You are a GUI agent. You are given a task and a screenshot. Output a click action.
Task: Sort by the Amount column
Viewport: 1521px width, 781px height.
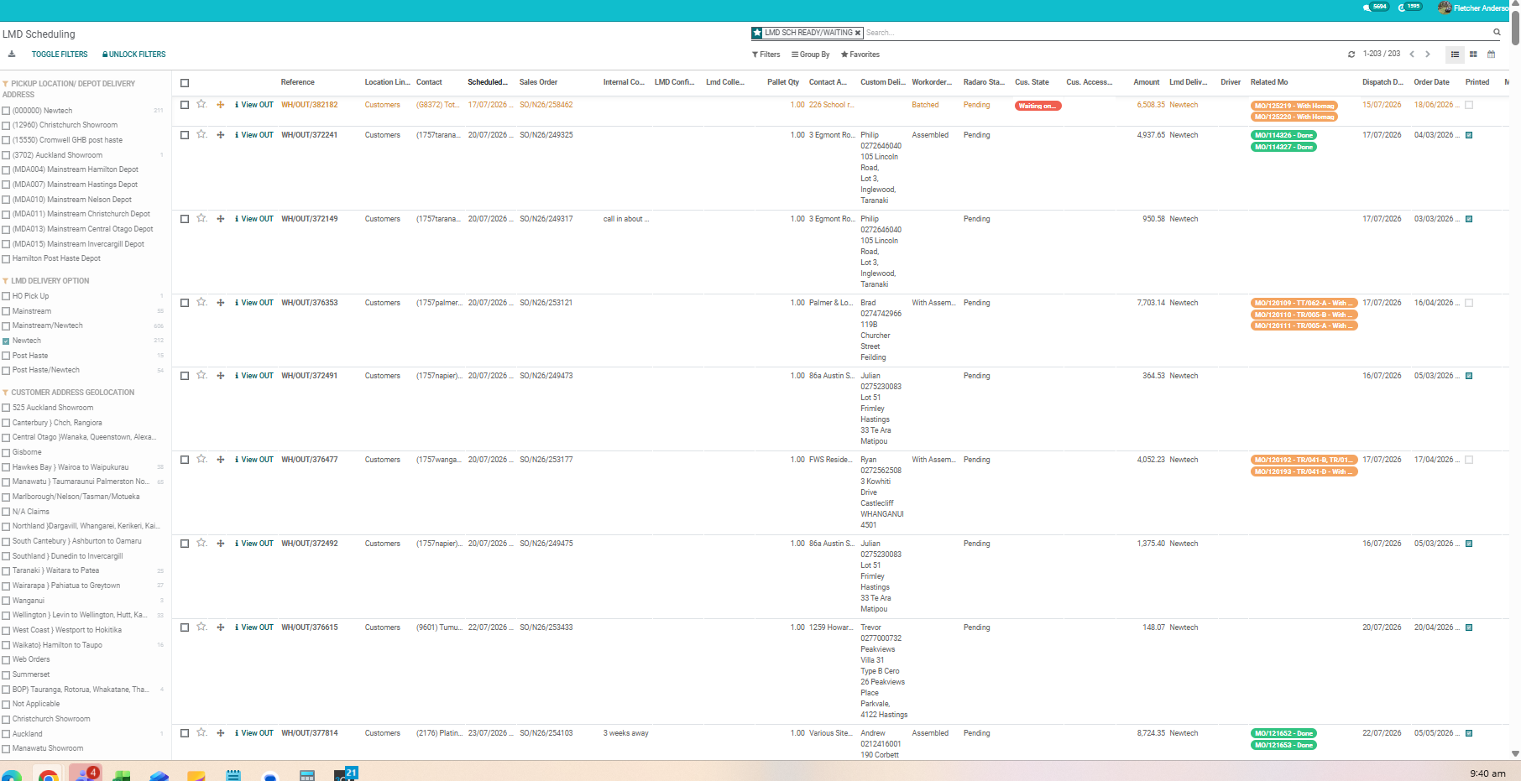click(1147, 82)
